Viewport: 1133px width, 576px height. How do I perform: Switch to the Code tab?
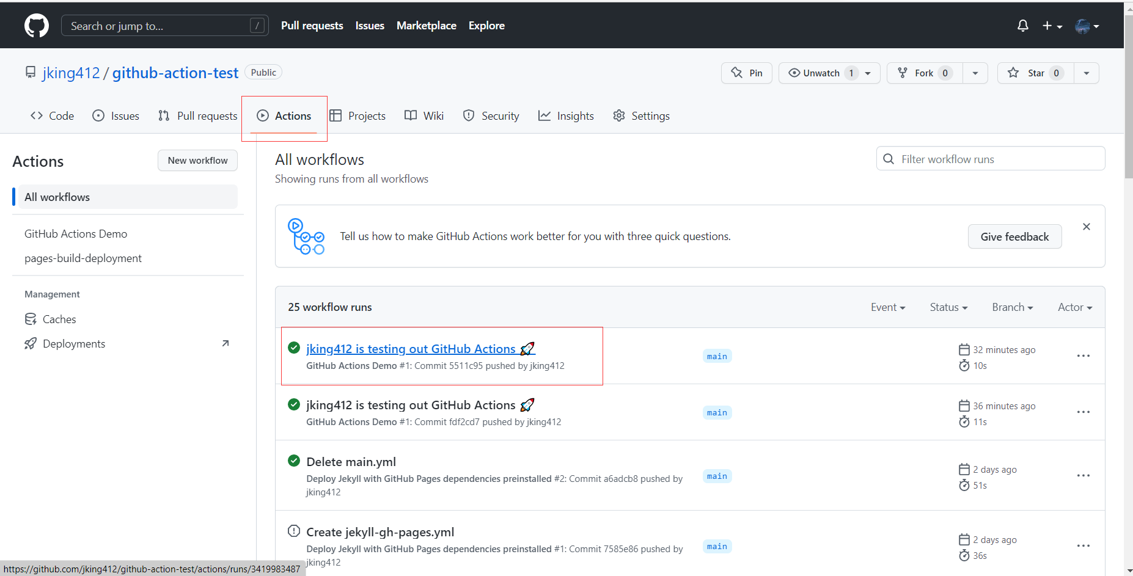pos(52,115)
